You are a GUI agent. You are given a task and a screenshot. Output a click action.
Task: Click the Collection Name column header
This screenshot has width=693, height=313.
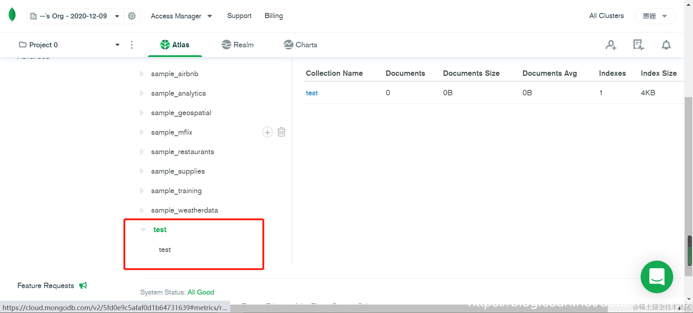coord(334,73)
